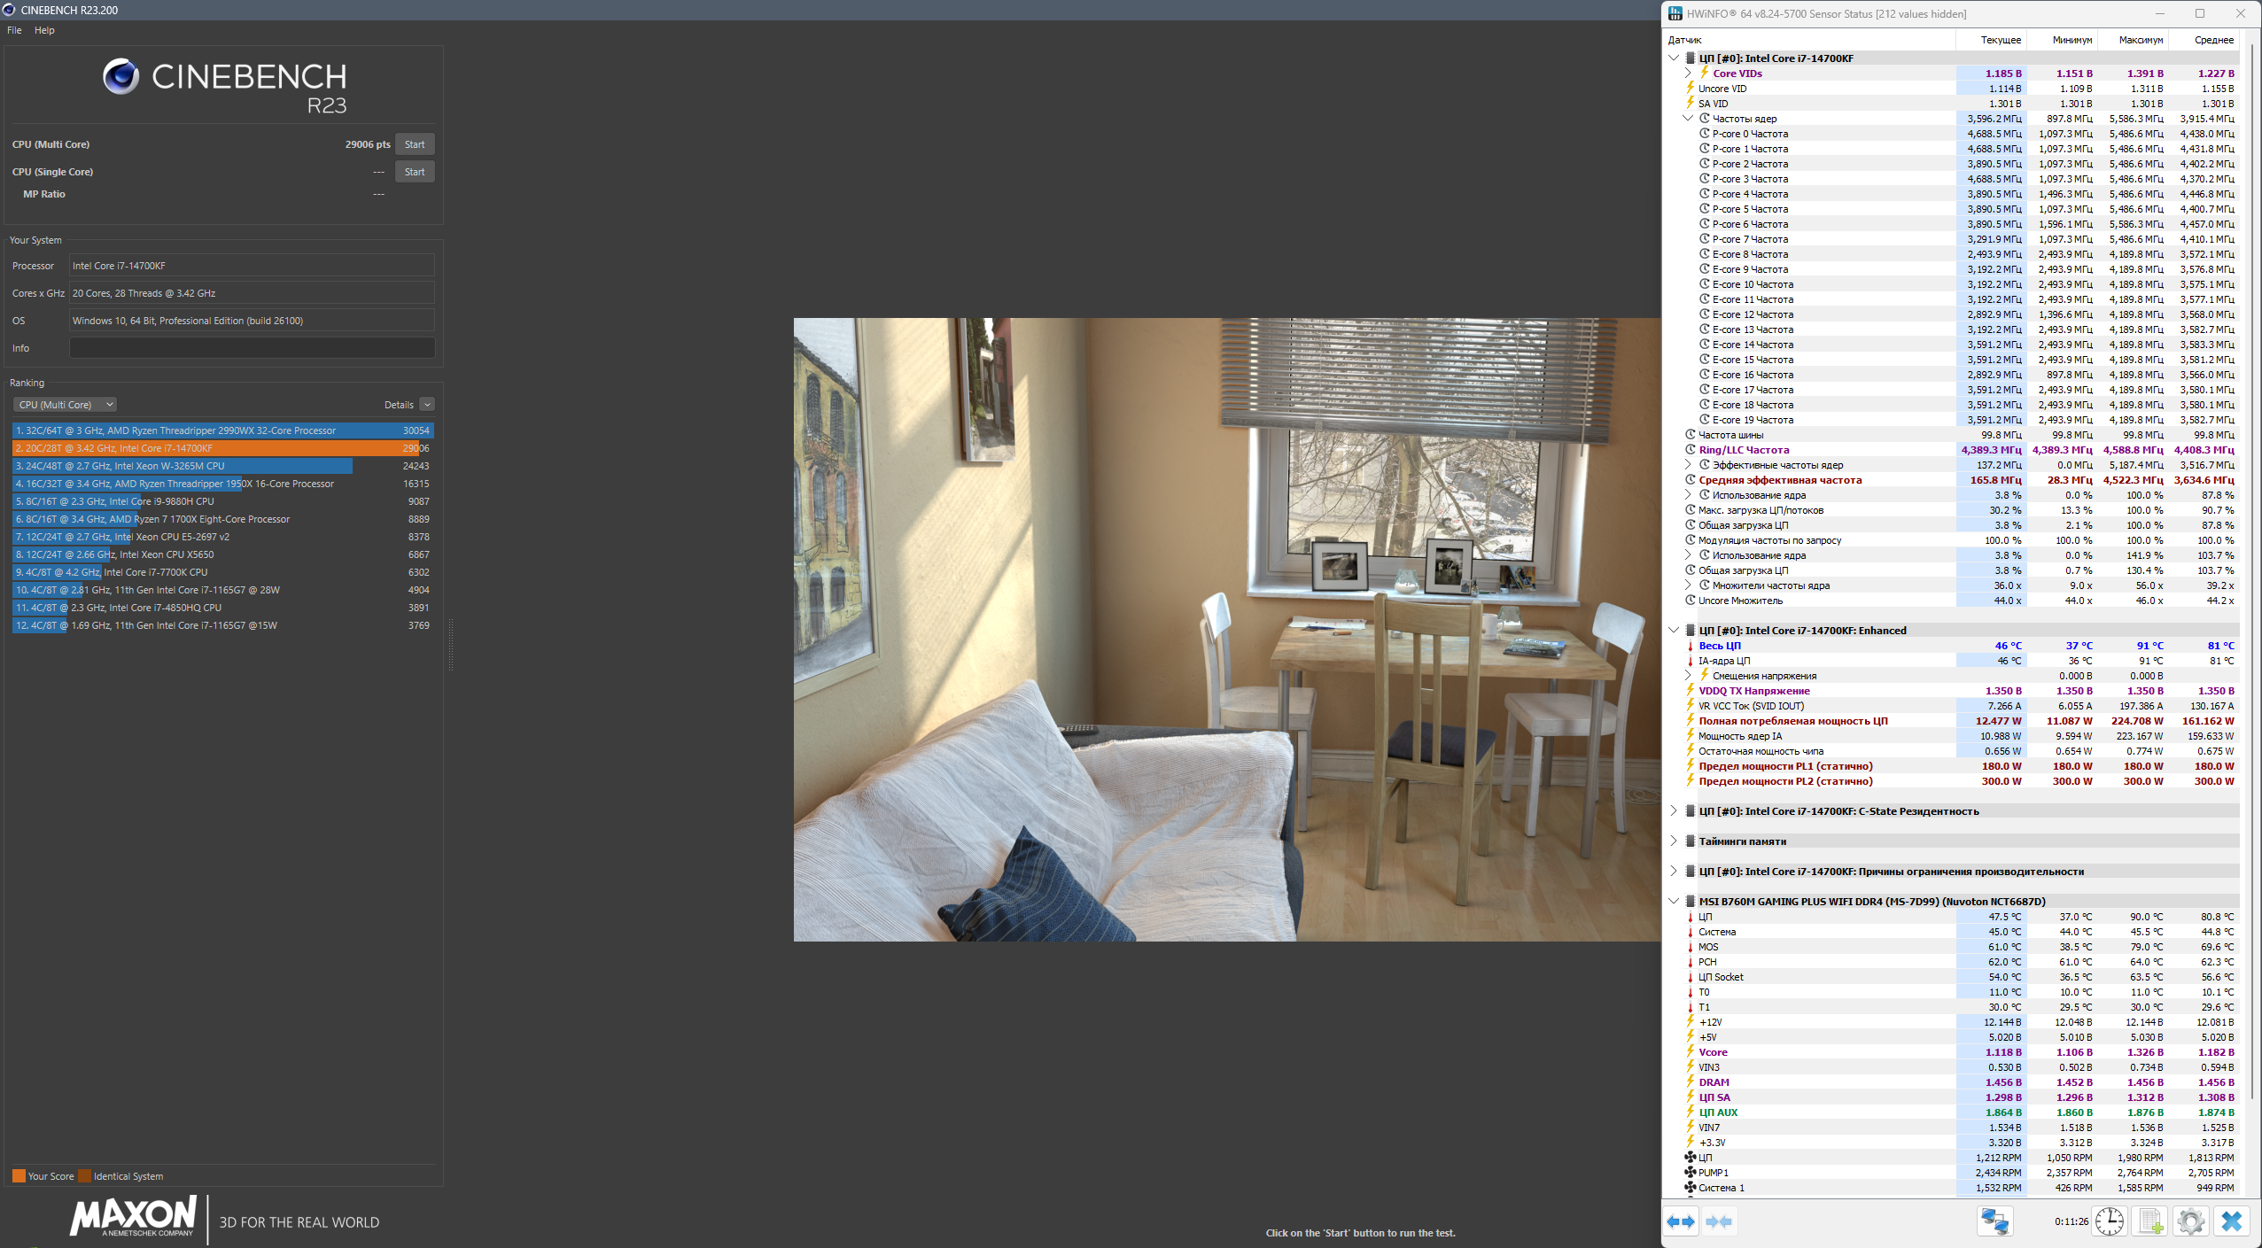Click the shrink columns arrows icon

coord(1719,1221)
